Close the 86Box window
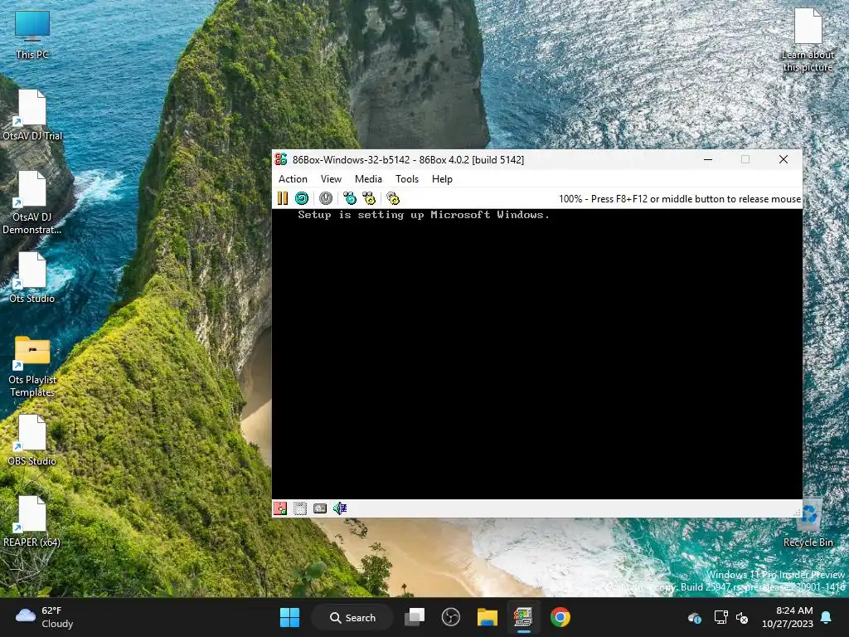Viewport: 849px width, 637px height. pos(783,159)
